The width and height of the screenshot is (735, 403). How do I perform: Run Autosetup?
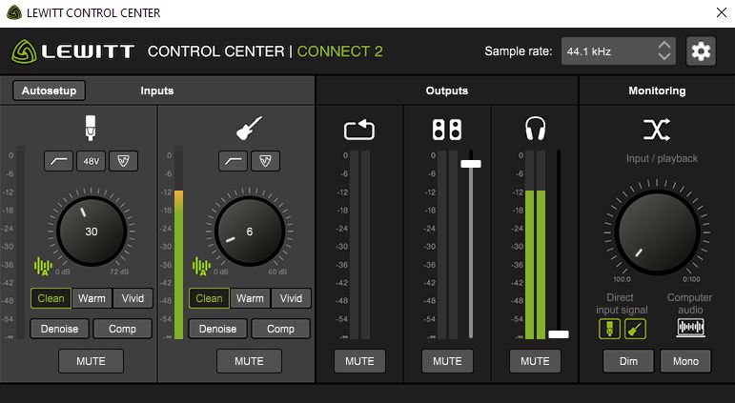pyautogui.click(x=49, y=91)
